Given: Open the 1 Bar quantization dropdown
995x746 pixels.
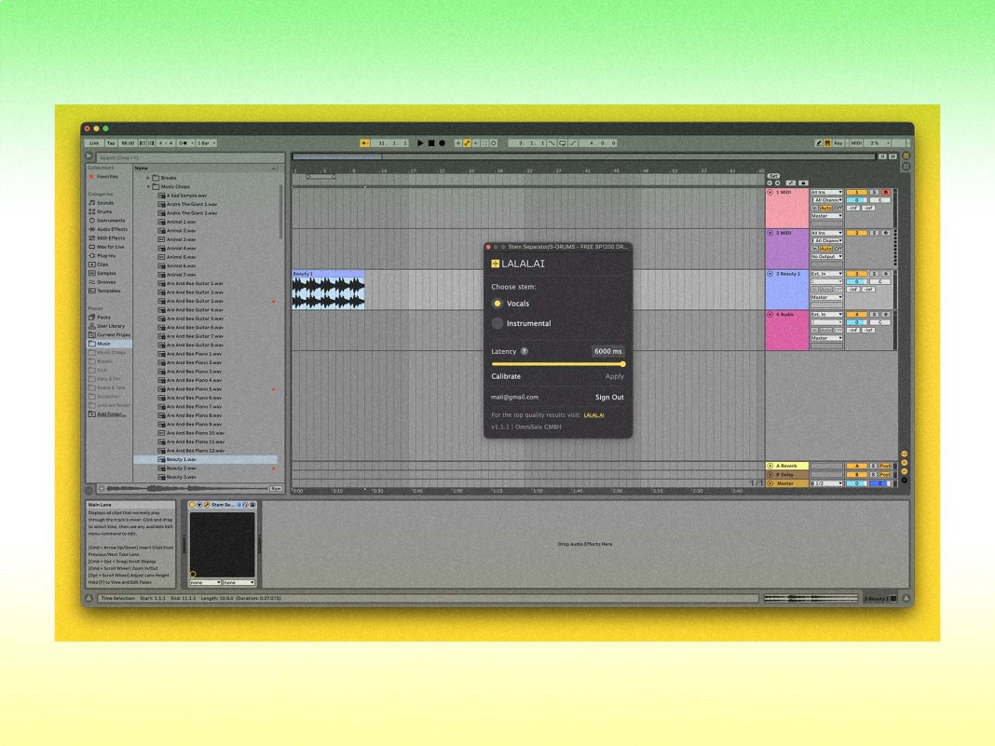Looking at the screenshot, I should pos(207,142).
